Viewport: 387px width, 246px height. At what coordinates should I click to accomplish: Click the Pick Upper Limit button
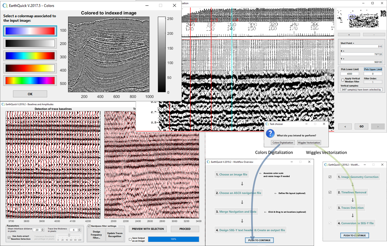click(373, 69)
